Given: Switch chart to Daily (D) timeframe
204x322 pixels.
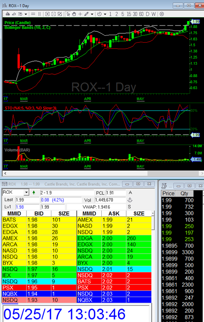Looking at the screenshot, I should point(148,14).
